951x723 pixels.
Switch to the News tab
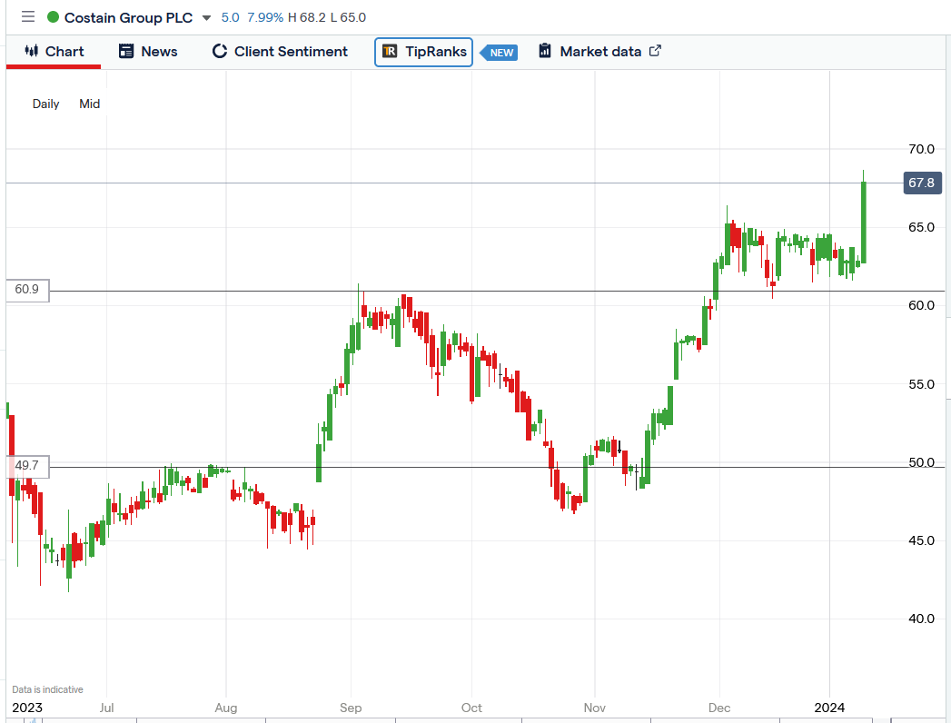tap(148, 52)
